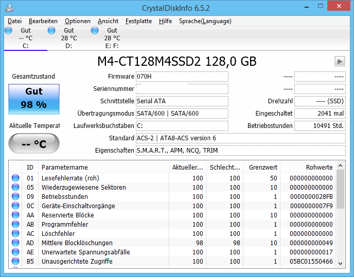This screenshot has width=354, height=277.
Task: Open the Bearbeiten menu
Action: point(43,21)
